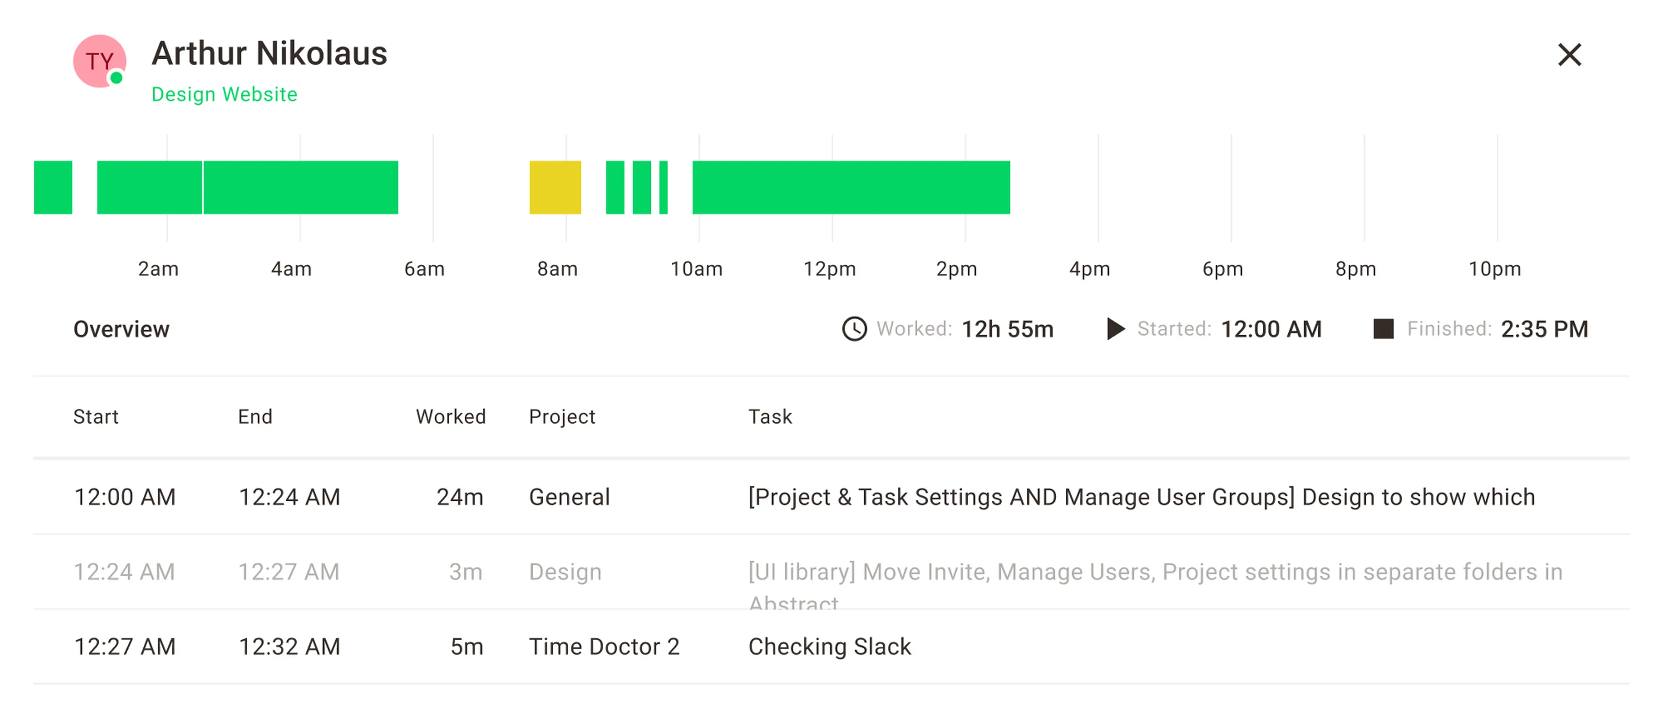Select the greyed Design UI library row

(x=831, y=572)
